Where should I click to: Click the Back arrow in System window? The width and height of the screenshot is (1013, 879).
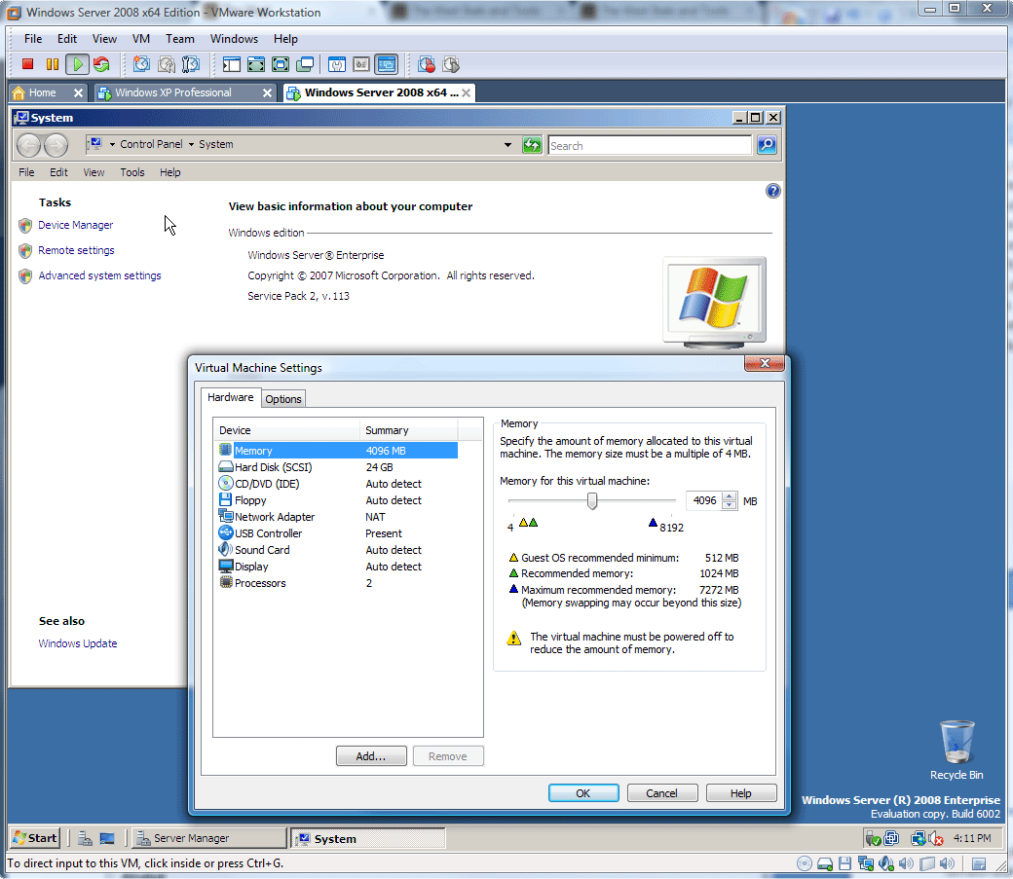[29, 145]
